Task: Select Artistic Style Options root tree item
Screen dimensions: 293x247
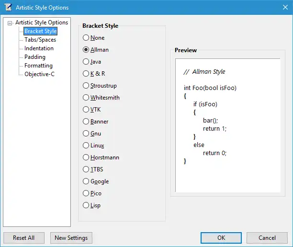Action: pyautogui.click(x=42, y=22)
